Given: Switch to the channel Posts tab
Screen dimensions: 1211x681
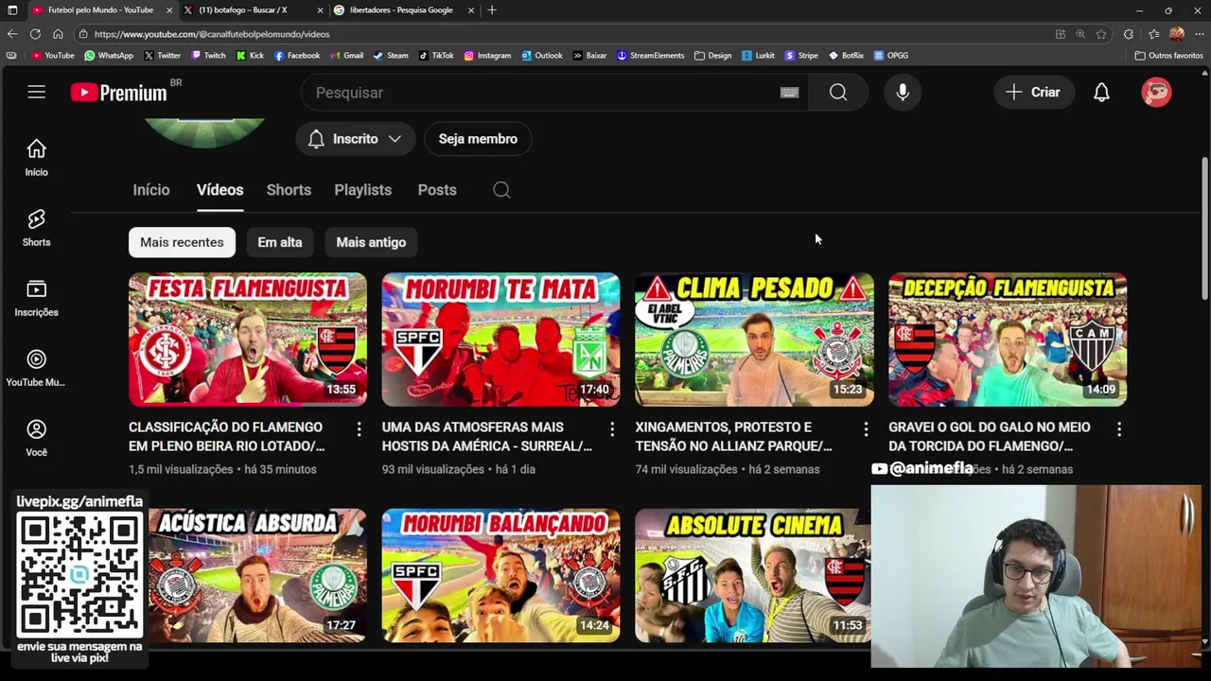Looking at the screenshot, I should click(x=437, y=190).
